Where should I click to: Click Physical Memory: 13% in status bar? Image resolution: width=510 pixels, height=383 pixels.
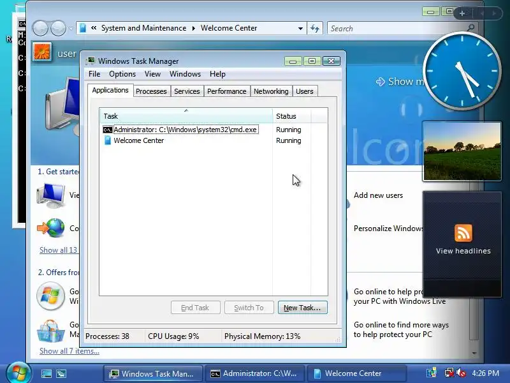[x=262, y=336]
